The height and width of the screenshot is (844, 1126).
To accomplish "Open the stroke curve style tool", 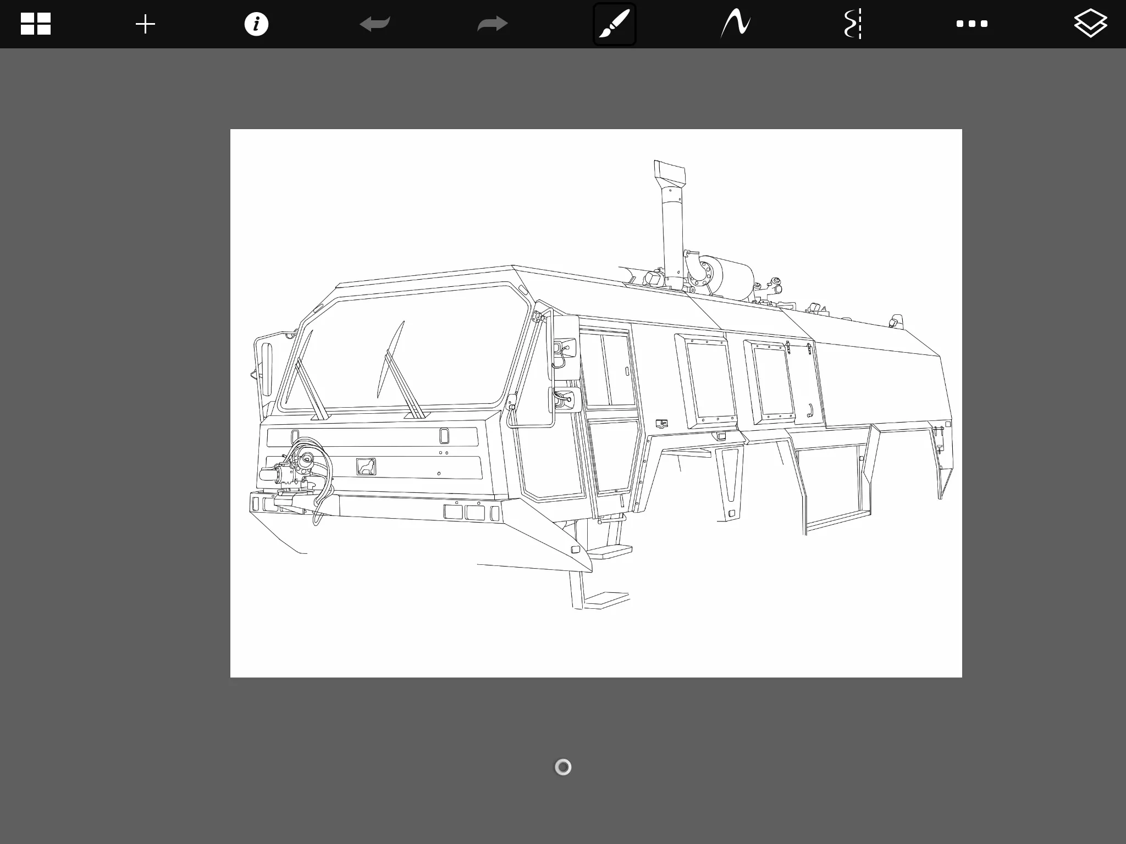I will click(x=736, y=24).
